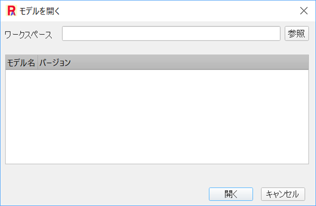Sort the list by バージョン column header
Image resolution: width=316 pixels, height=206 pixels.
click(x=55, y=63)
